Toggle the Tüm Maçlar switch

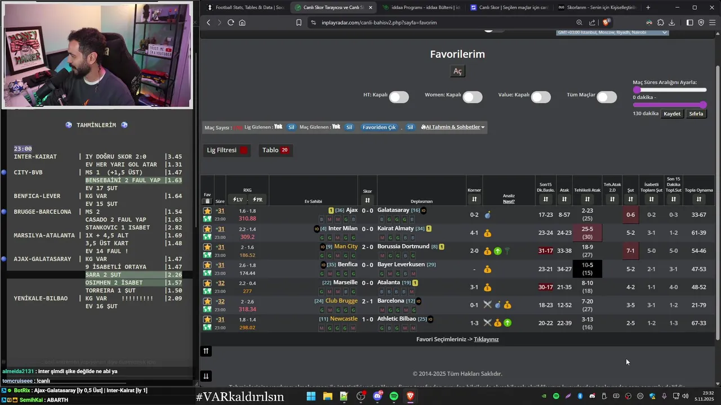(x=607, y=97)
